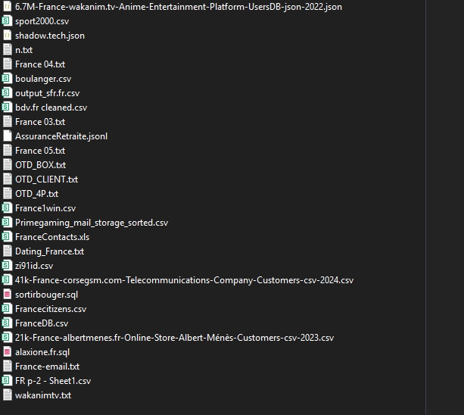The width and height of the screenshot is (464, 415).
Task: Select the 6.7M-France-wakanim.tv JSON file
Action: tap(178, 7)
